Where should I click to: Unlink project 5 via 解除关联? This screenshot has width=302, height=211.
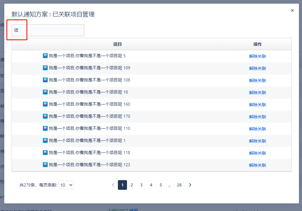(x=257, y=56)
